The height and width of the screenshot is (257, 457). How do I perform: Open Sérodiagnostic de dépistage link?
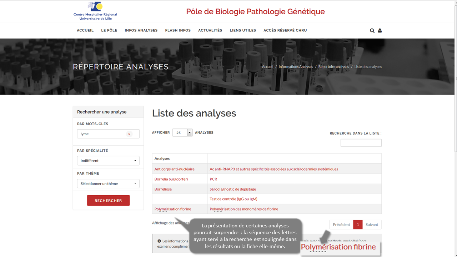pyautogui.click(x=233, y=189)
